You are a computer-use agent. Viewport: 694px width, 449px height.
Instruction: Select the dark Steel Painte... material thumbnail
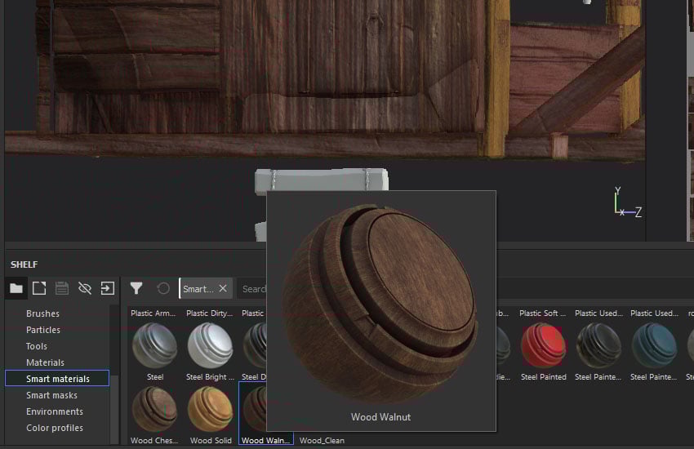pos(598,345)
